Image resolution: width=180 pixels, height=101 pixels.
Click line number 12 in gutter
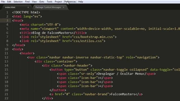(6, 57)
